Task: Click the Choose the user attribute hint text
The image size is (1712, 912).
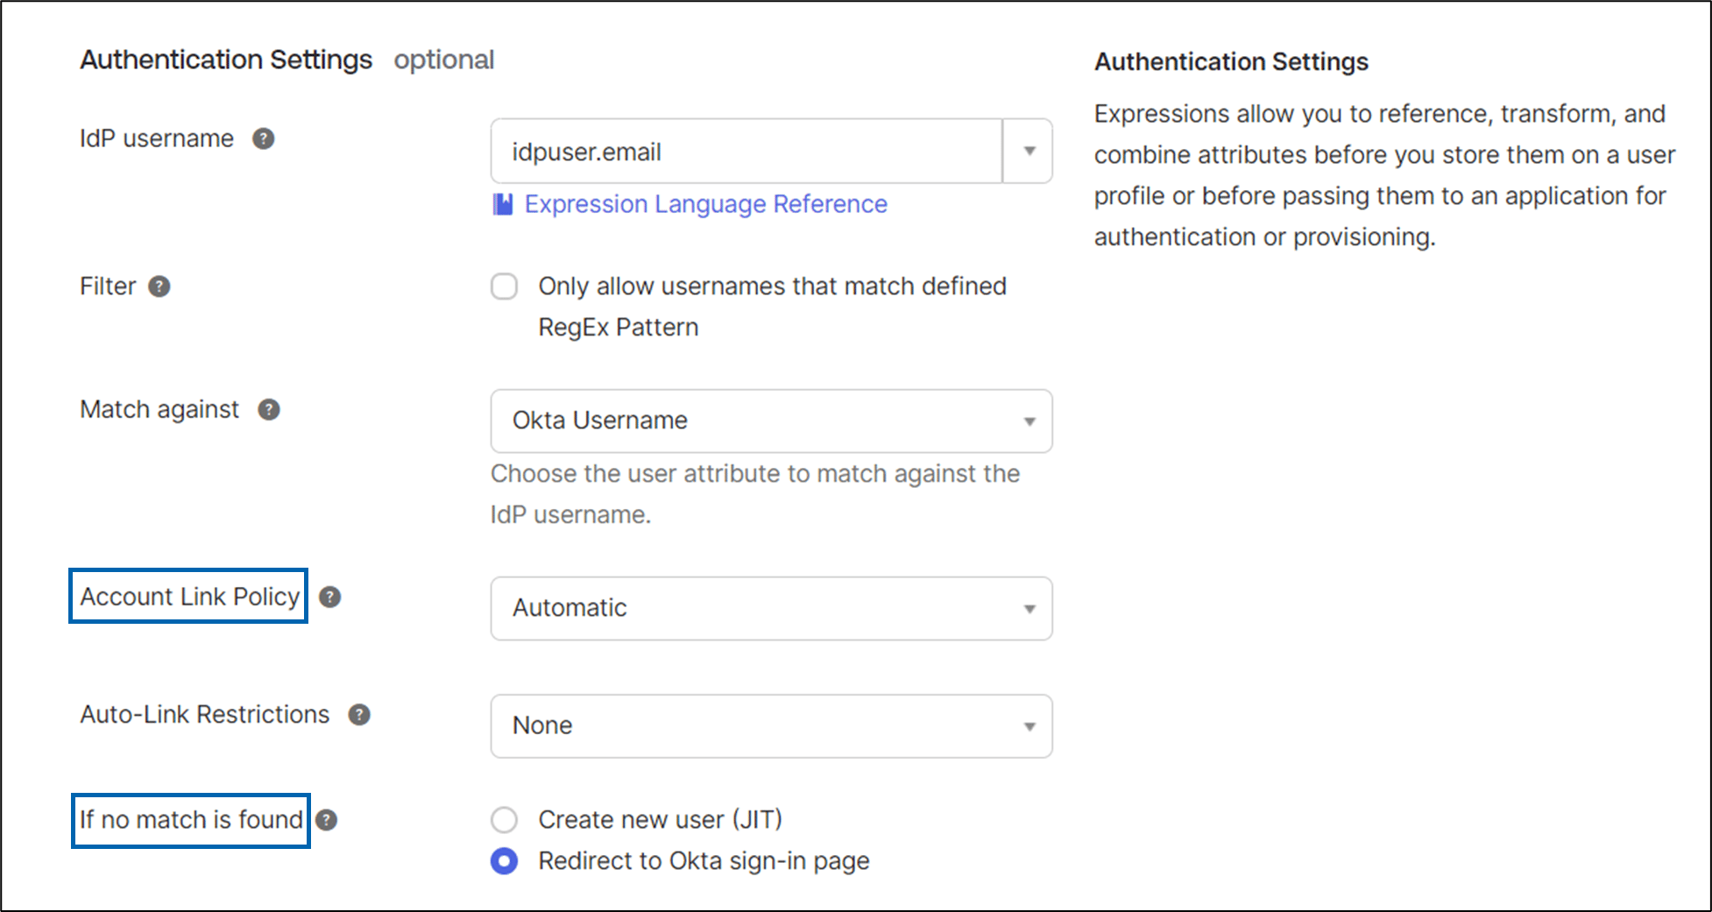Action: 755,494
